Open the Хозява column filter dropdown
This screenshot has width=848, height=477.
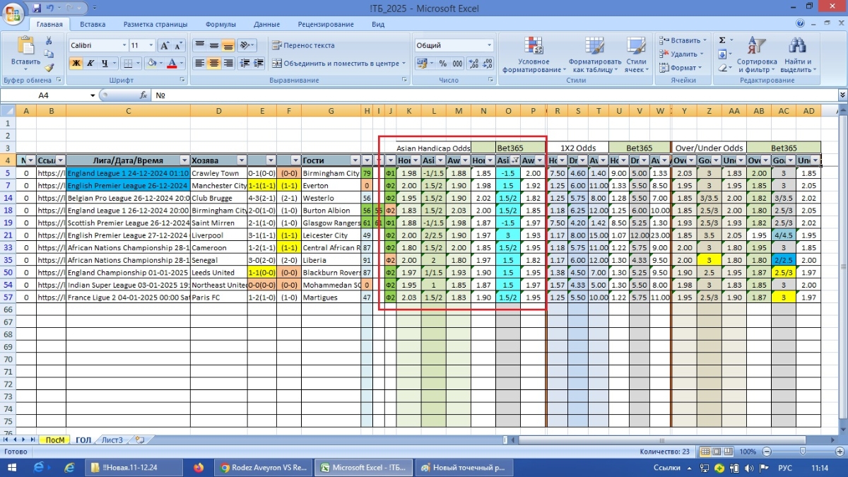241,160
